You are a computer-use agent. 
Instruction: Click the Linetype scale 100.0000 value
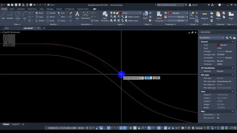(221, 54)
